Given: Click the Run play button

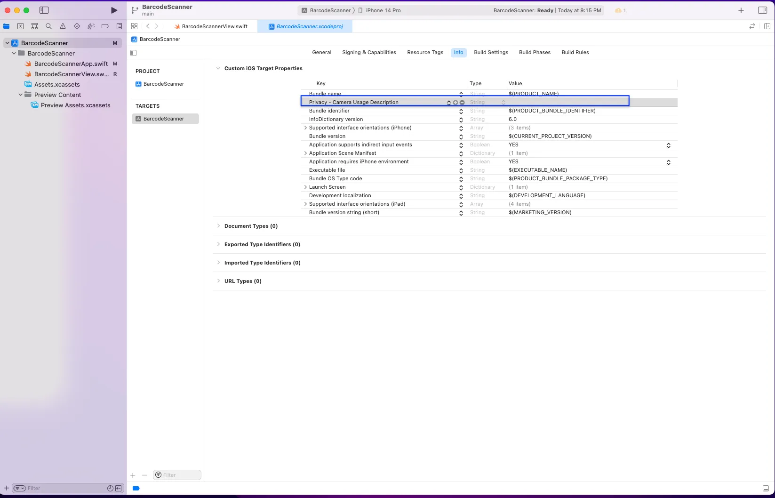Looking at the screenshot, I should pos(114,10).
